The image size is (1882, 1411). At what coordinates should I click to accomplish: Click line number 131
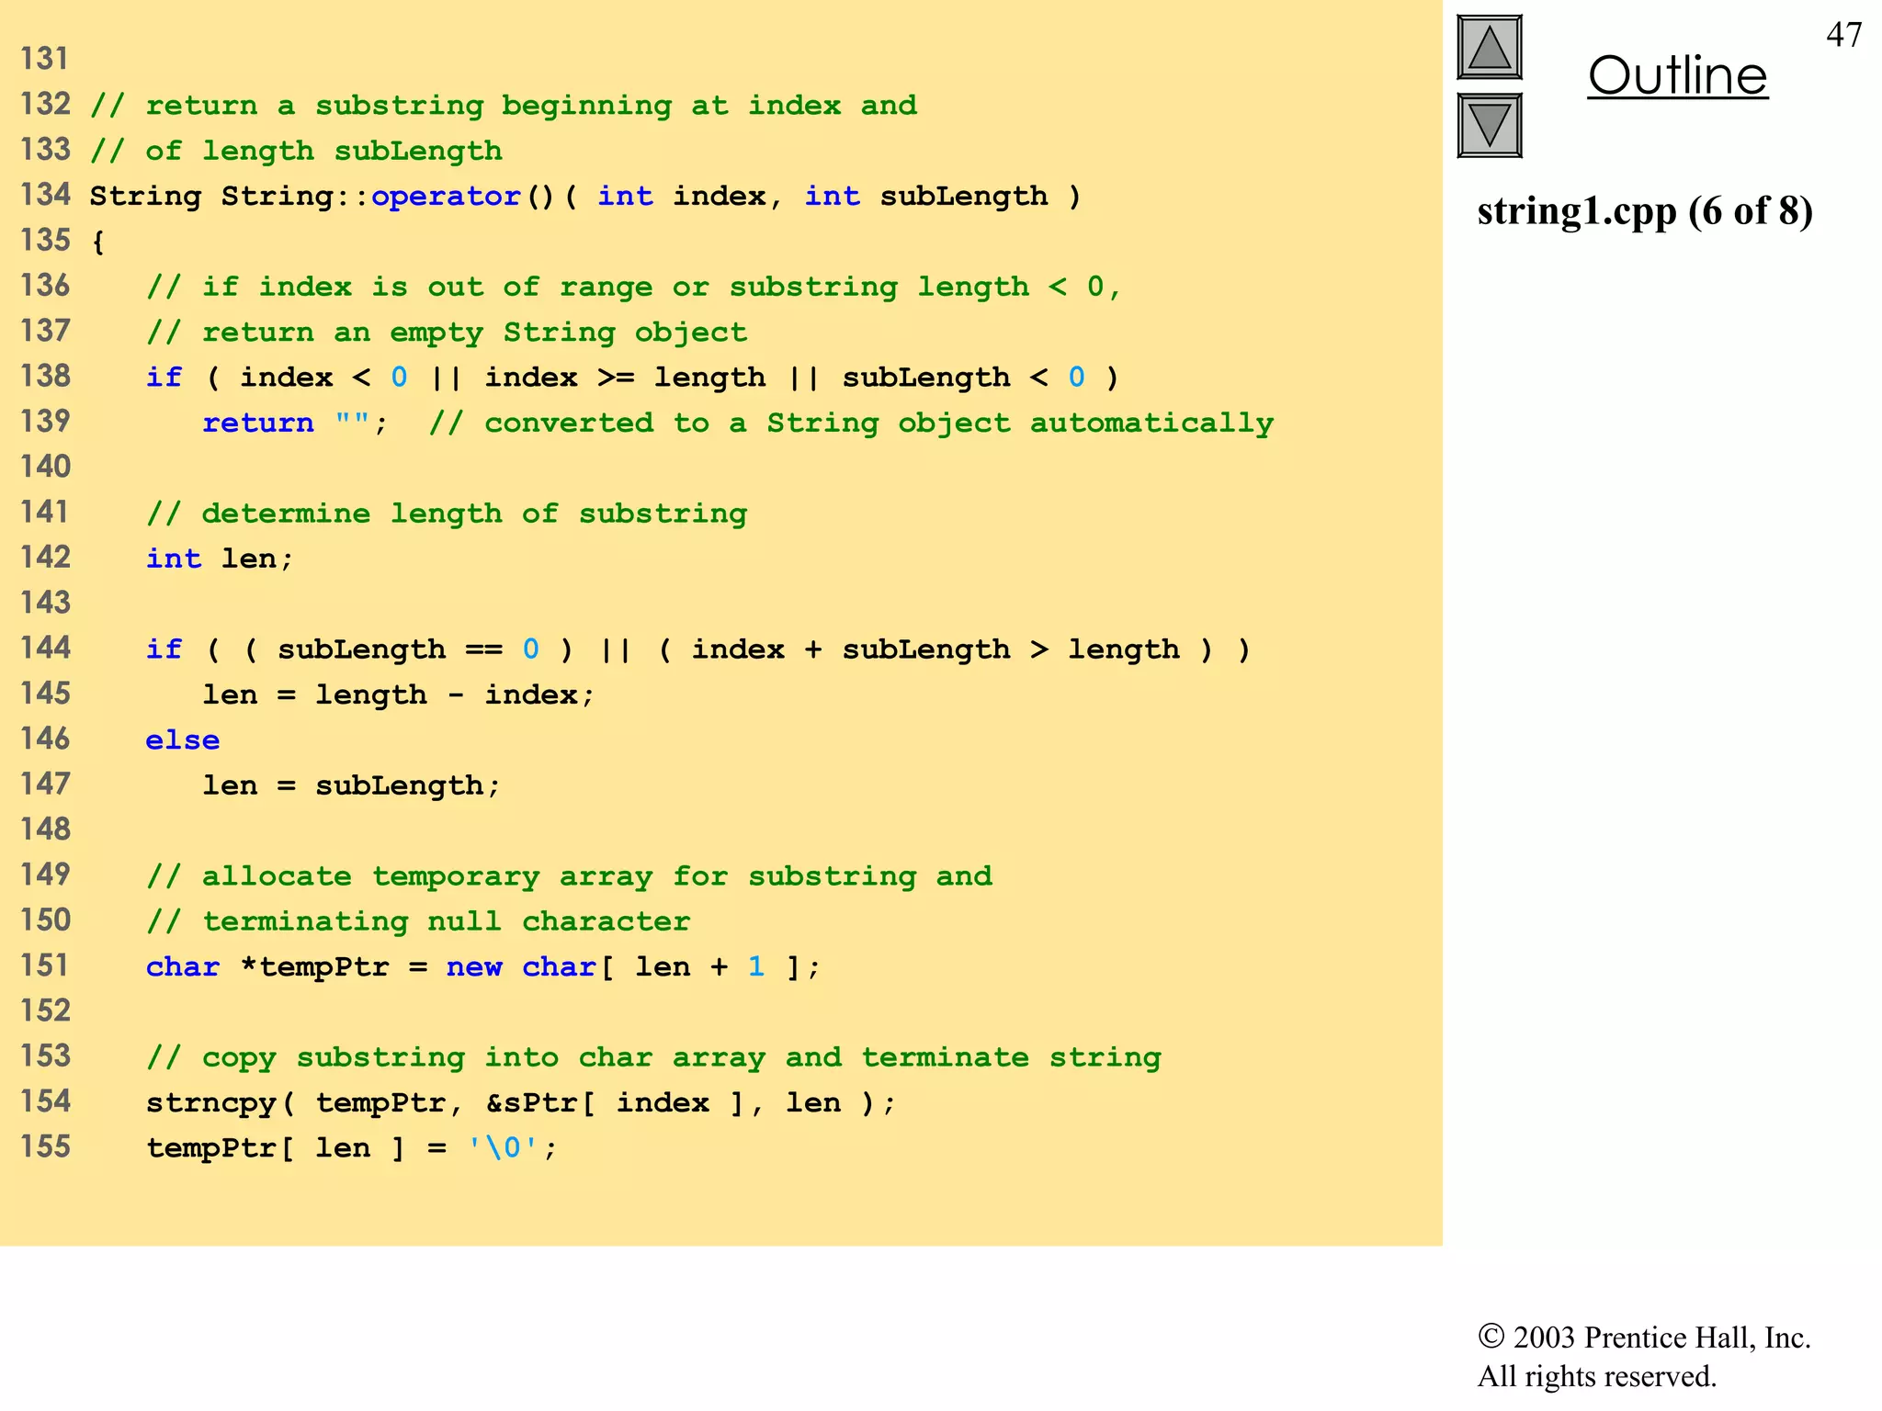click(45, 59)
